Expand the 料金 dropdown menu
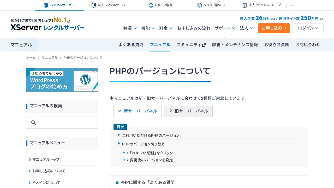Viewport: 334px width, 188px height. (x=166, y=28)
